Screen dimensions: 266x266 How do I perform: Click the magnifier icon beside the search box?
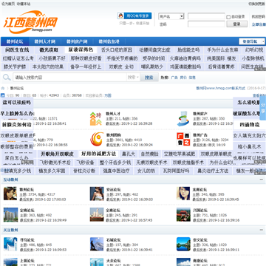pos(7,78)
